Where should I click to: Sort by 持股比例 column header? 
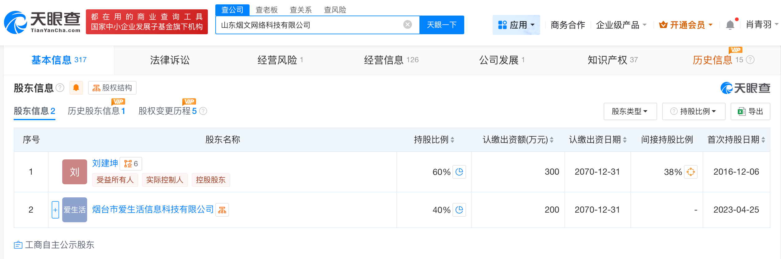point(434,140)
